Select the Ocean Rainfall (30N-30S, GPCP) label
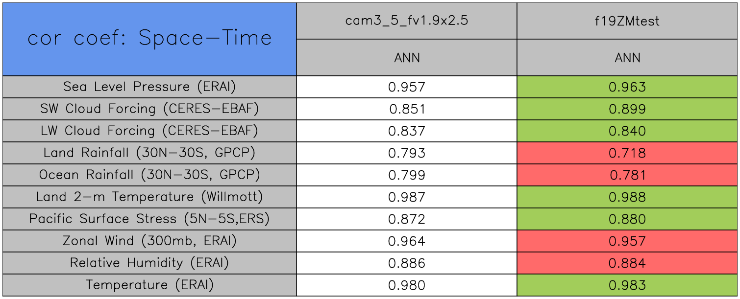The image size is (740, 299). (149, 175)
